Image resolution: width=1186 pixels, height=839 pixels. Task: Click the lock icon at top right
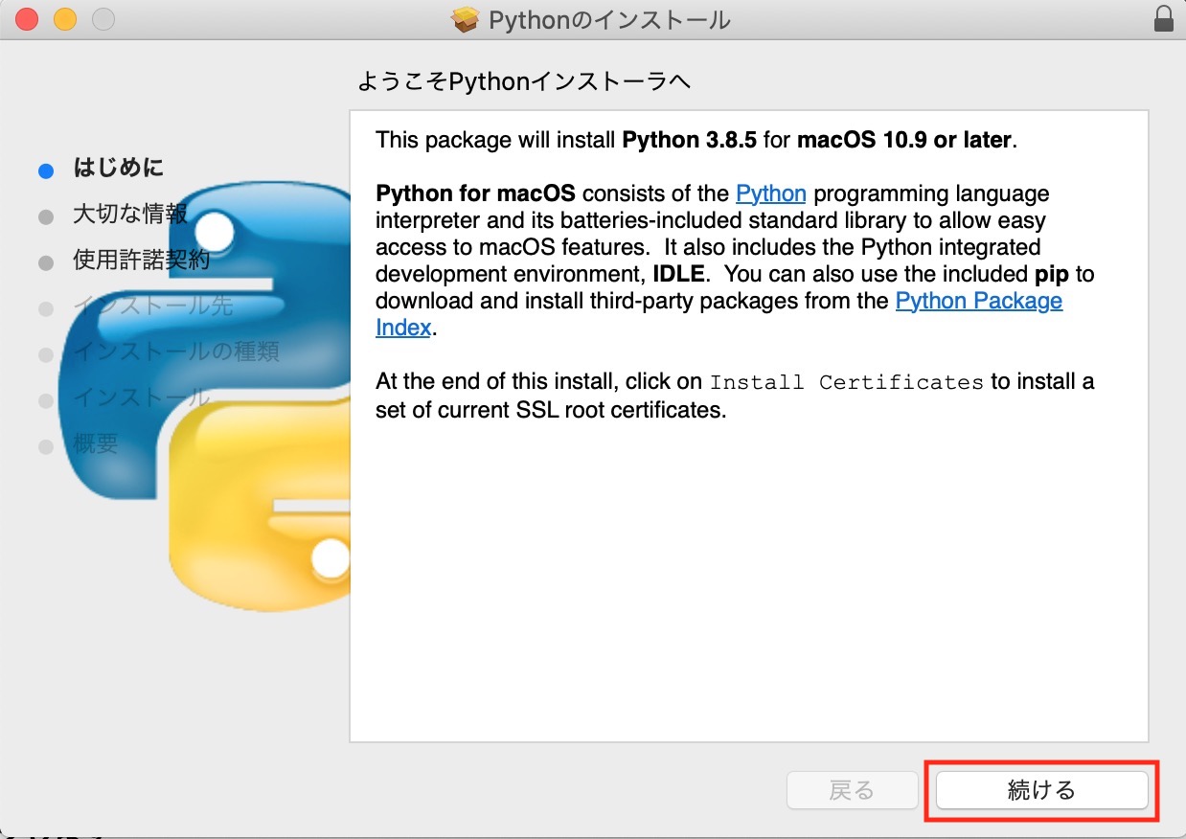(1162, 18)
